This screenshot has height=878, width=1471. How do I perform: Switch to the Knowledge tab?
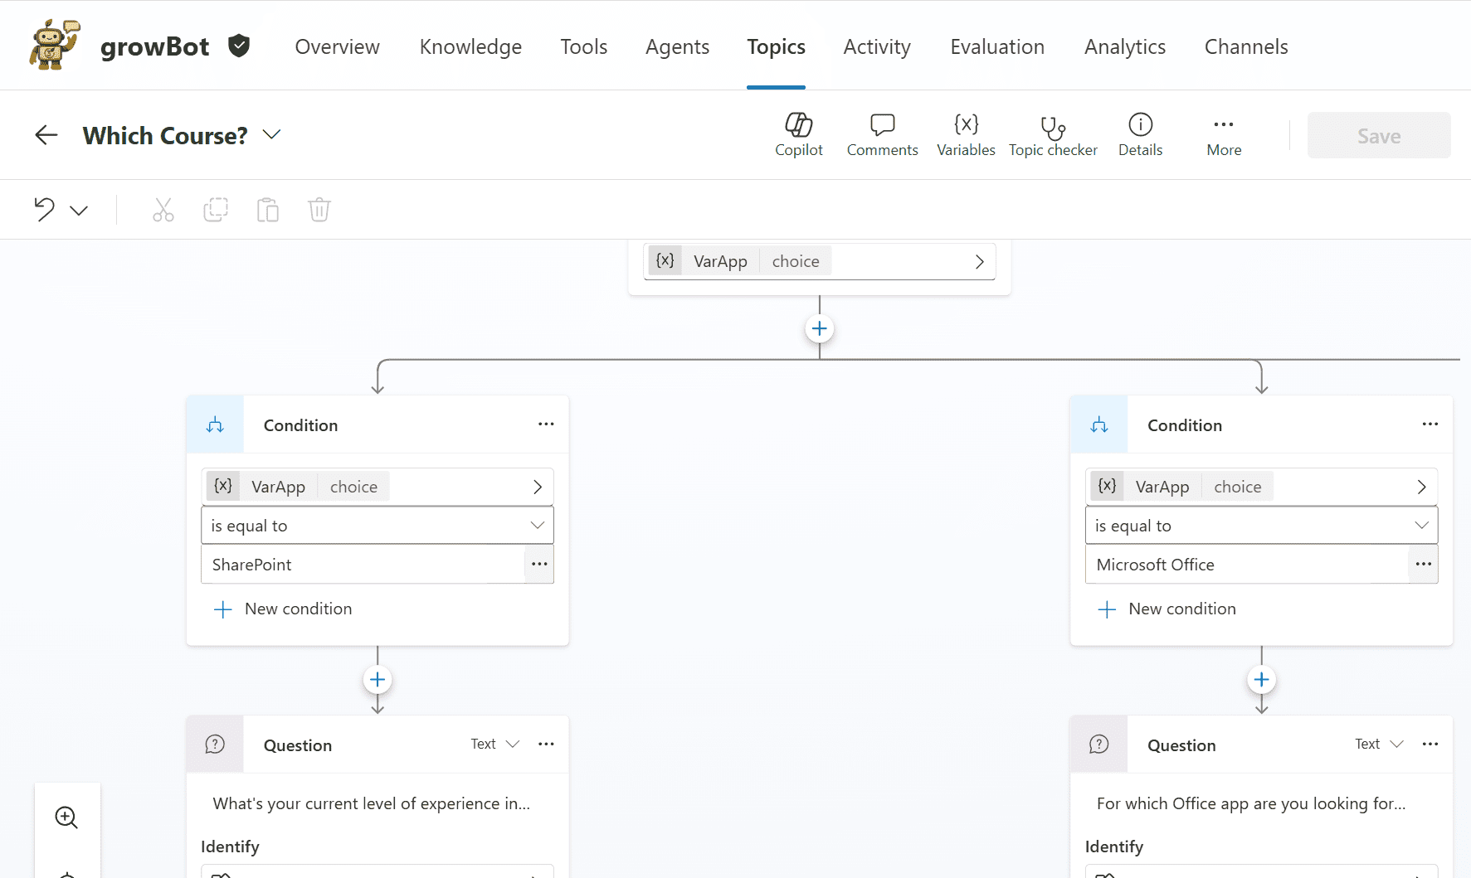pyautogui.click(x=470, y=47)
